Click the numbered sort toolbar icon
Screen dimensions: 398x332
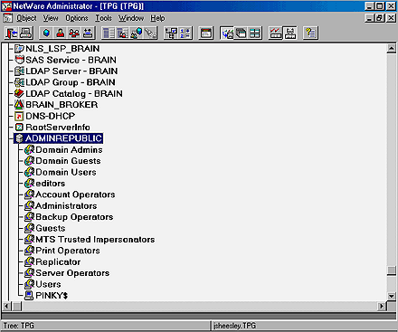pyautogui.click(x=185, y=33)
